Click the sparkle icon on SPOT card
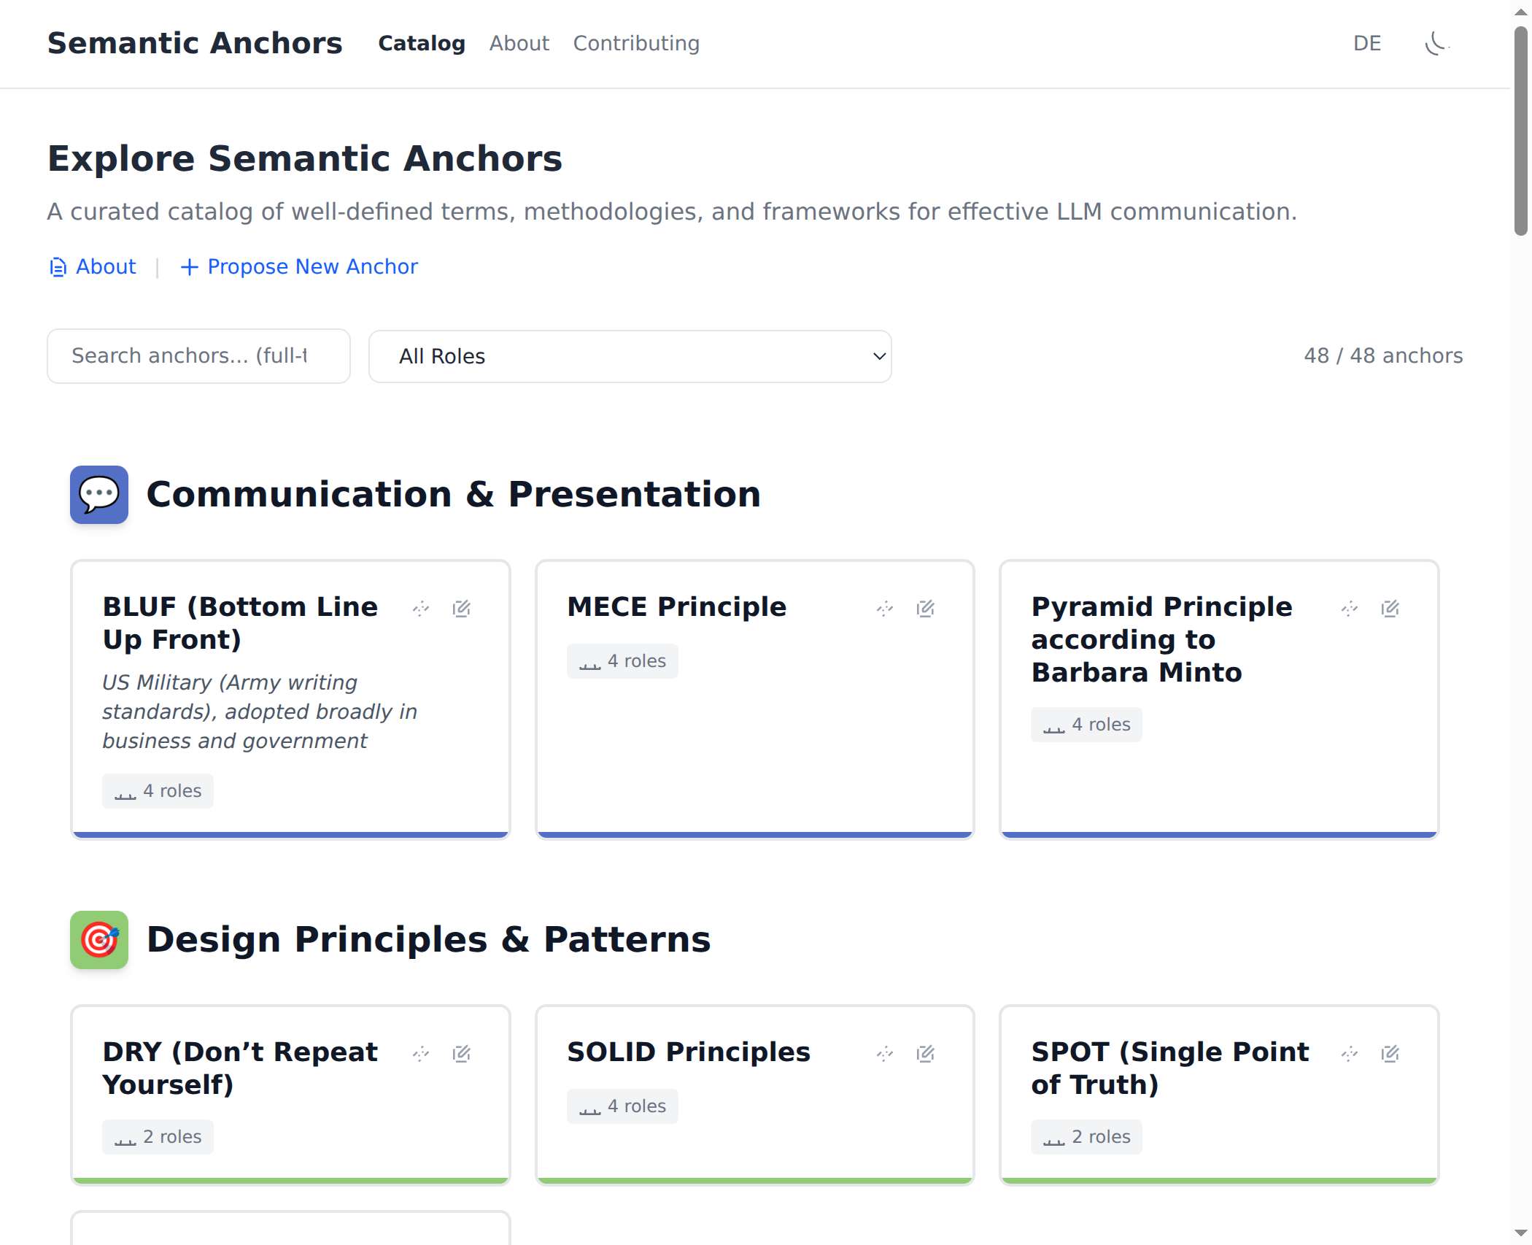This screenshot has width=1532, height=1245. [1349, 1053]
